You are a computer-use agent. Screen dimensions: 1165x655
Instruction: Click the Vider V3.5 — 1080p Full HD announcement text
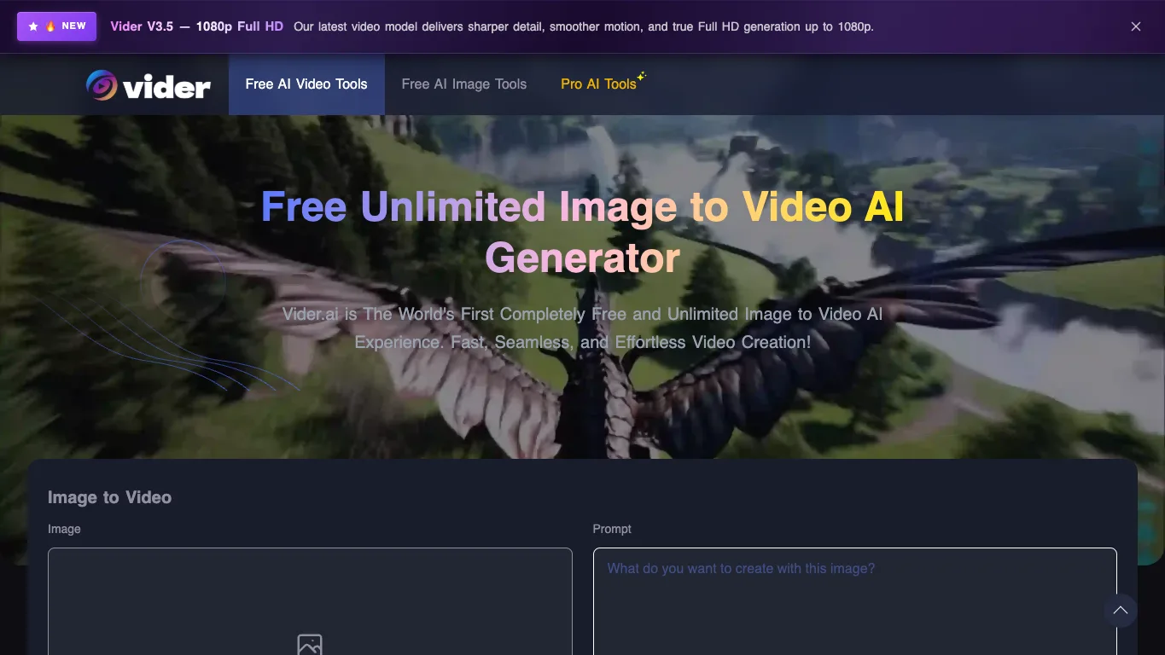[197, 26]
